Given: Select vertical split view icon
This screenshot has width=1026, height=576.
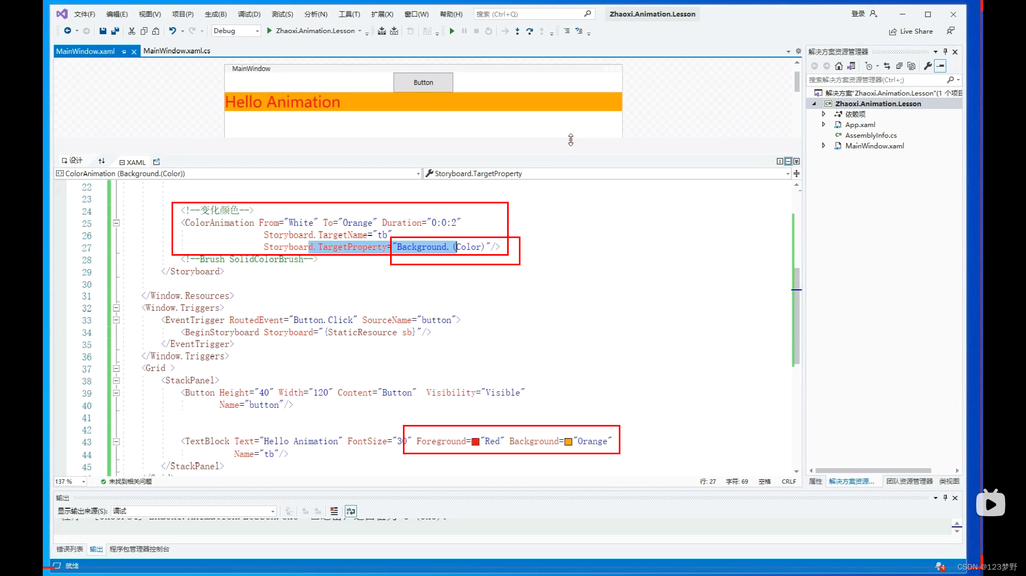Looking at the screenshot, I should point(780,161).
